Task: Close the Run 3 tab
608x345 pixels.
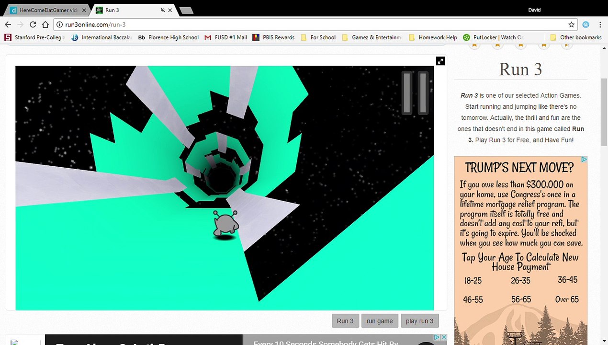Action: (170, 10)
